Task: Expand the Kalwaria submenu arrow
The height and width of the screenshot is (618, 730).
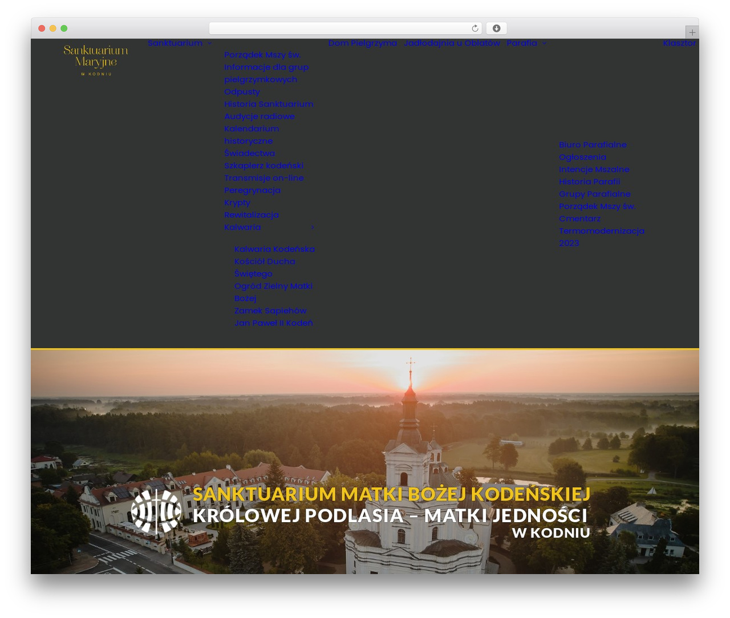Action: point(312,227)
